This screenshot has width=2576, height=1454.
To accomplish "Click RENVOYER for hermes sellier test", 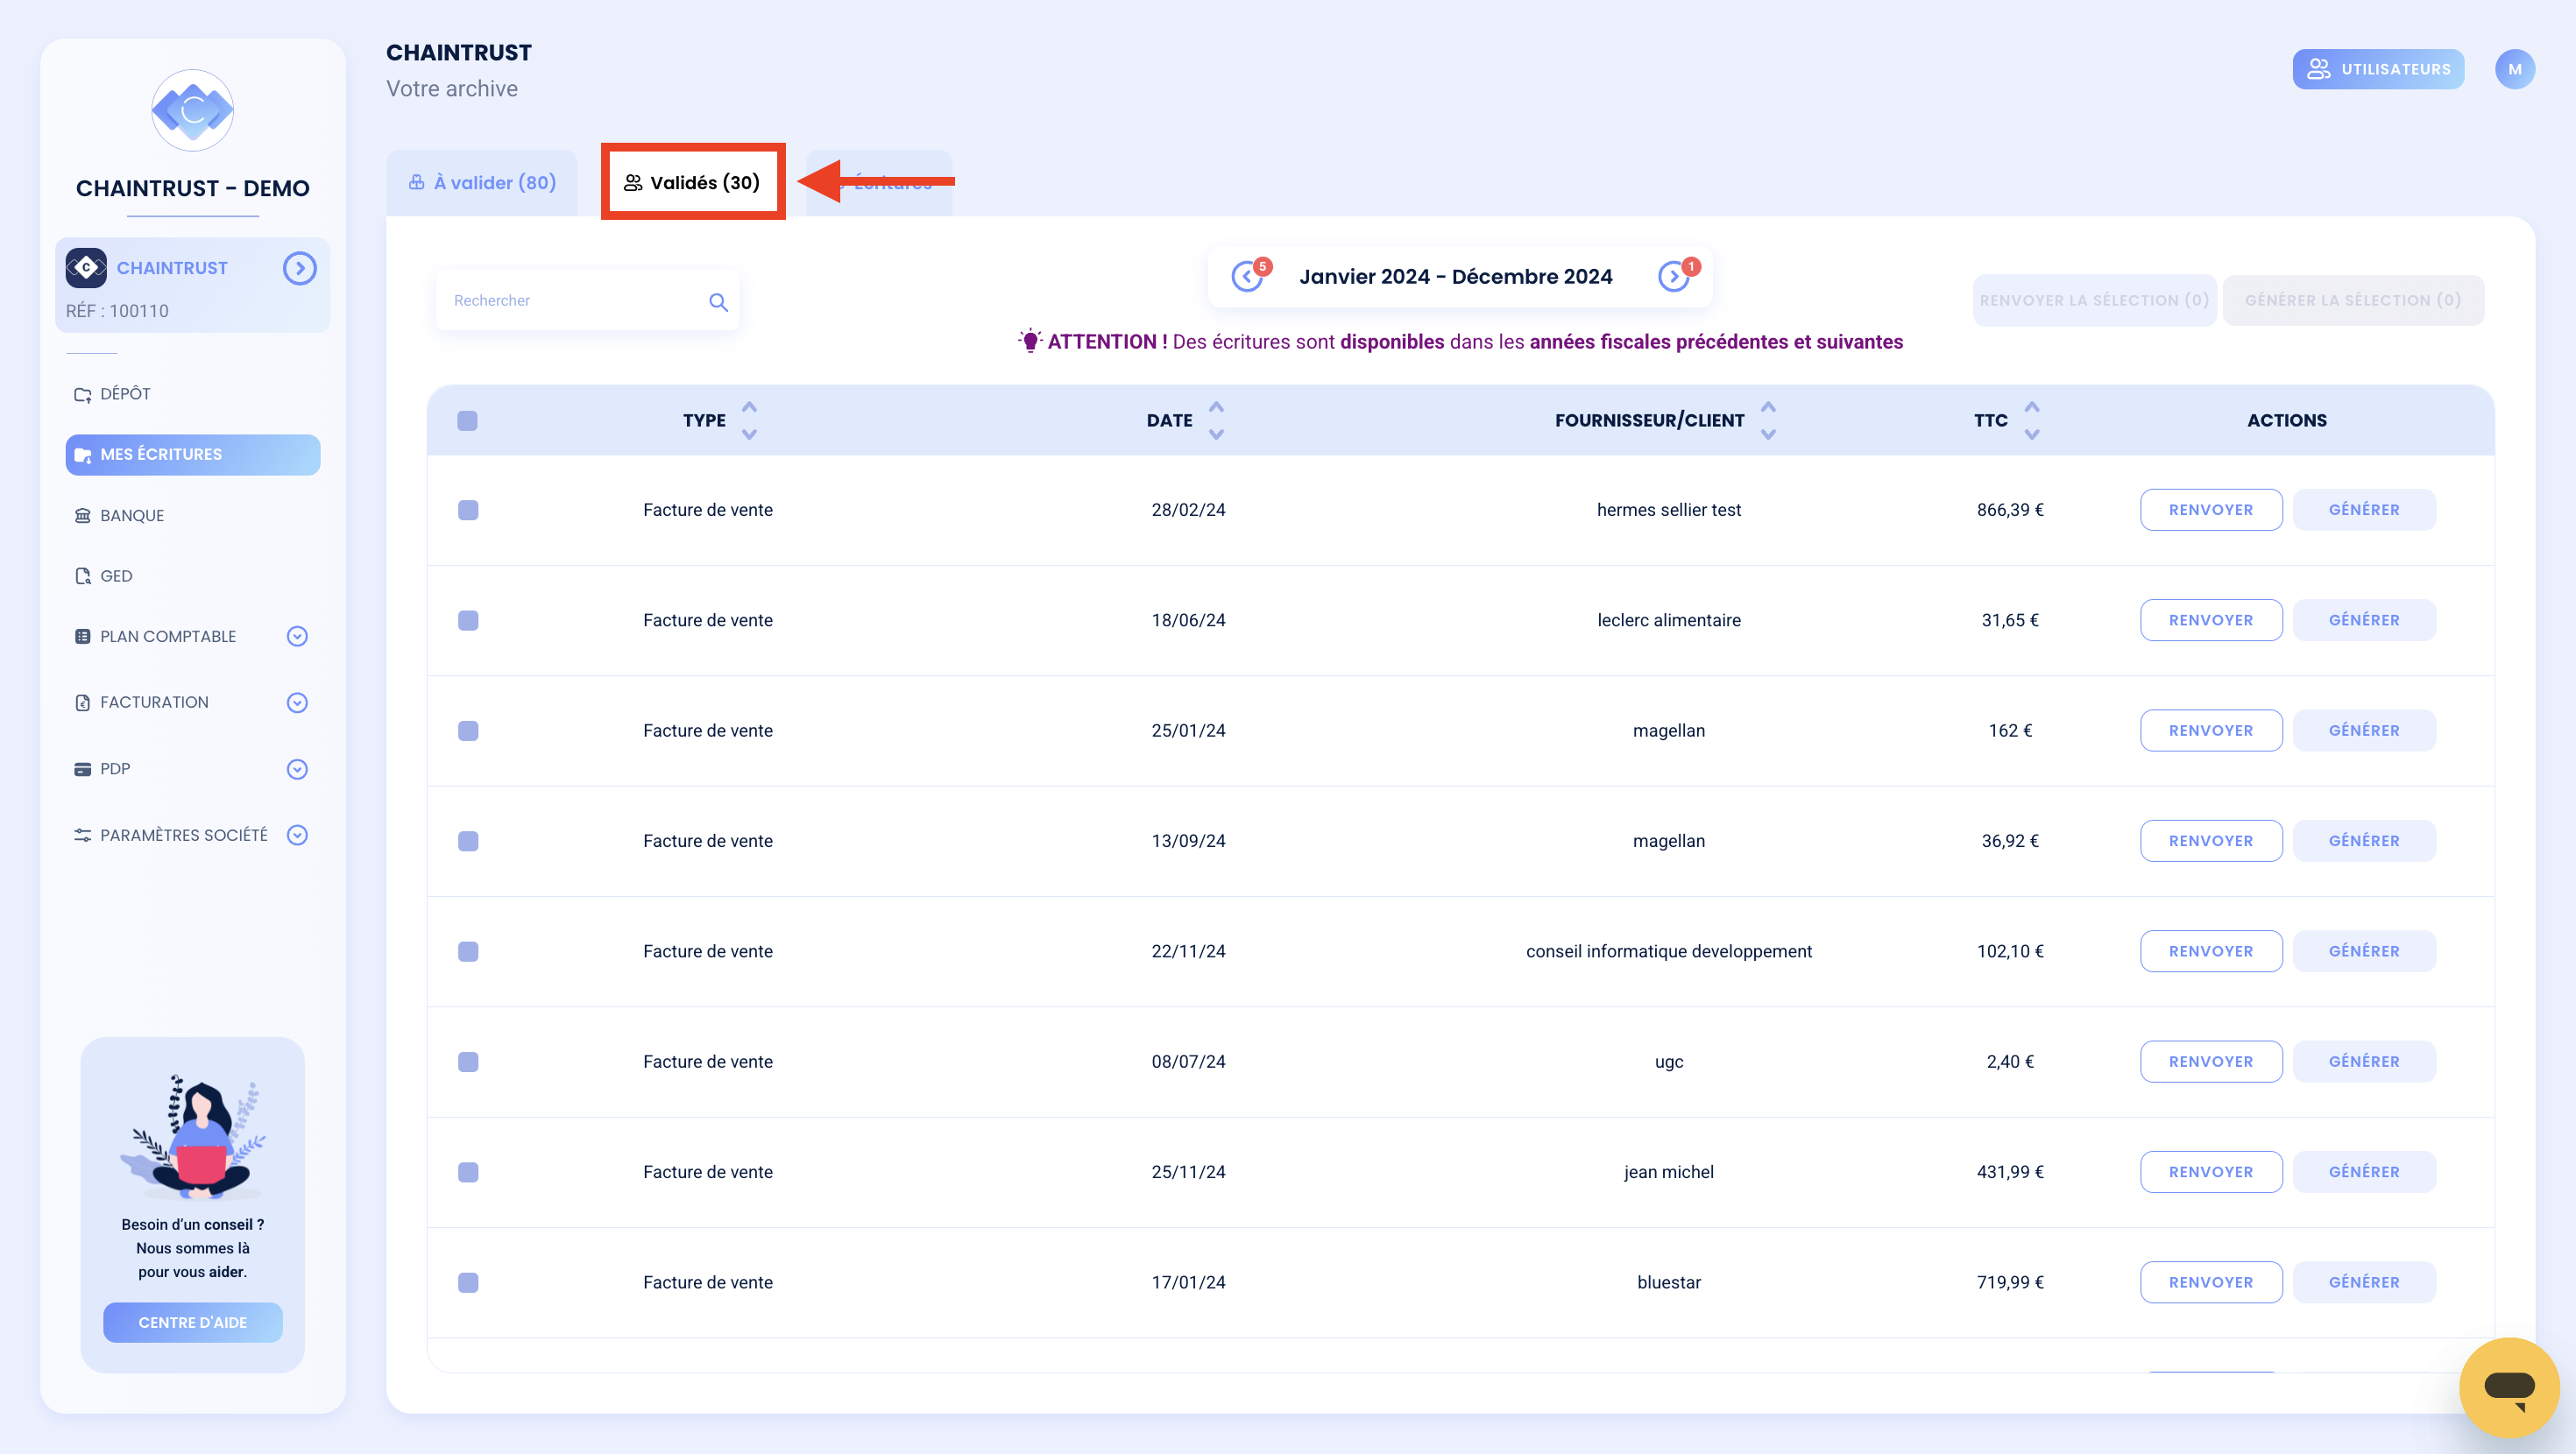I will [2211, 510].
